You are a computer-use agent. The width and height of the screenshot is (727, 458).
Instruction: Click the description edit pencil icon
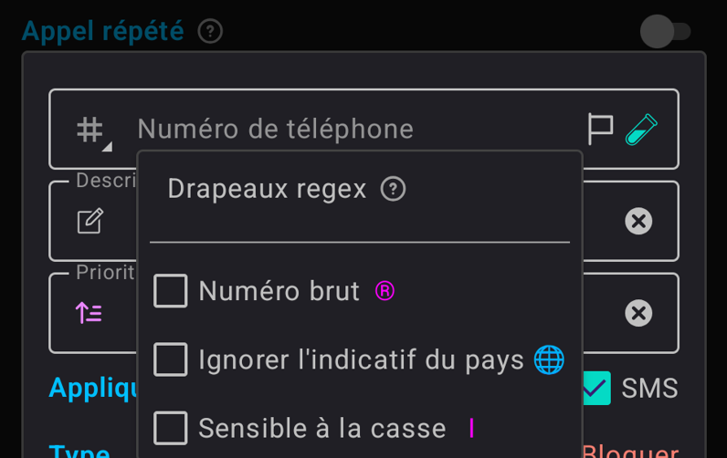click(90, 222)
